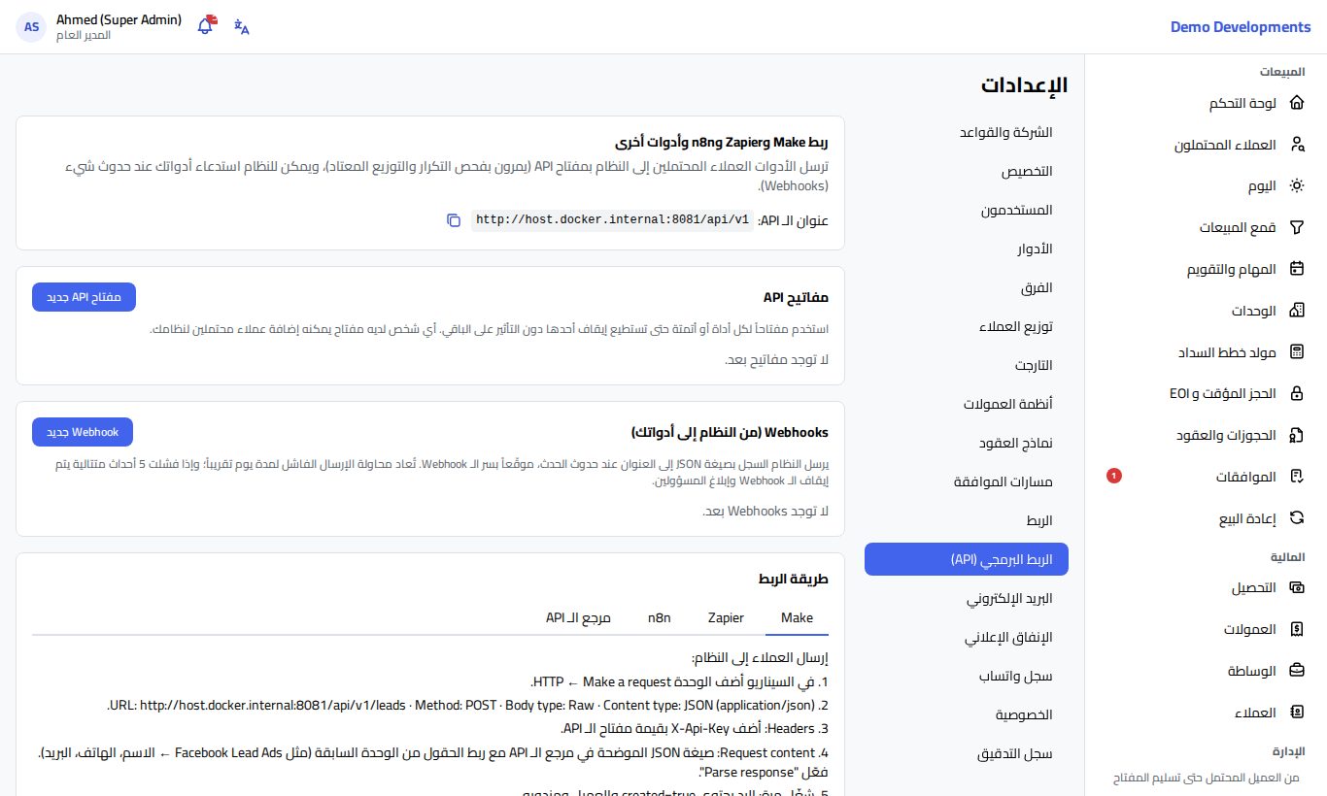Click the إعادة البيع refresh icon
The width and height of the screenshot is (1327, 796).
point(1296,518)
